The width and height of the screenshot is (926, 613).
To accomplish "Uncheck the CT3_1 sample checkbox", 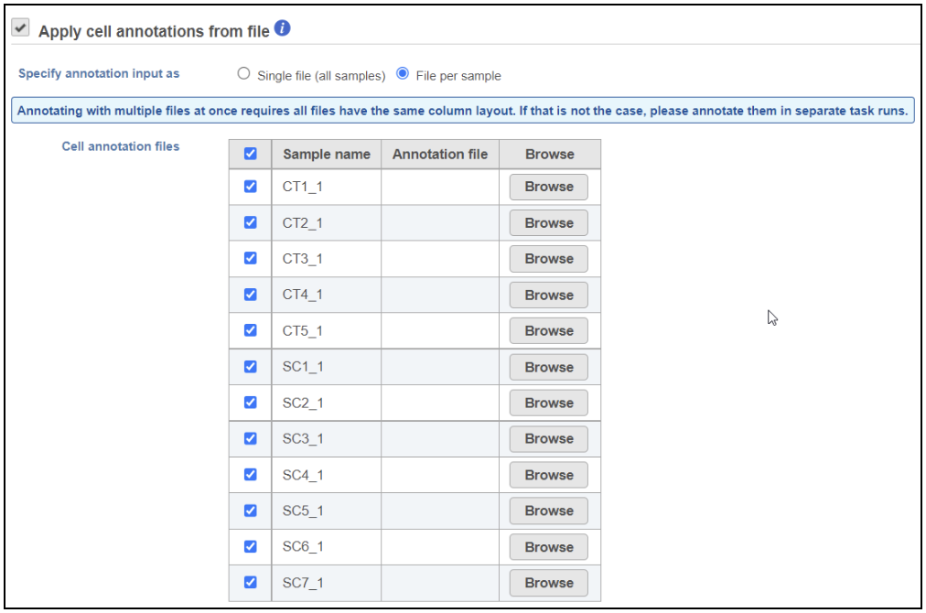I will [250, 259].
